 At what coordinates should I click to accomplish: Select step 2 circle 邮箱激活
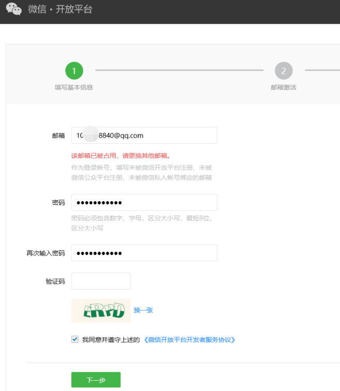tap(284, 71)
